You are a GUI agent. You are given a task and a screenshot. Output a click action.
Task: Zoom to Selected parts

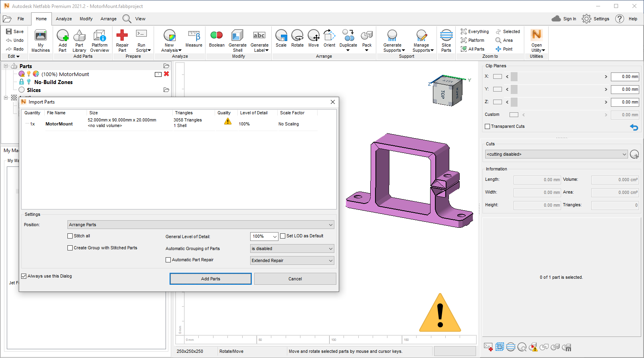[508, 31]
